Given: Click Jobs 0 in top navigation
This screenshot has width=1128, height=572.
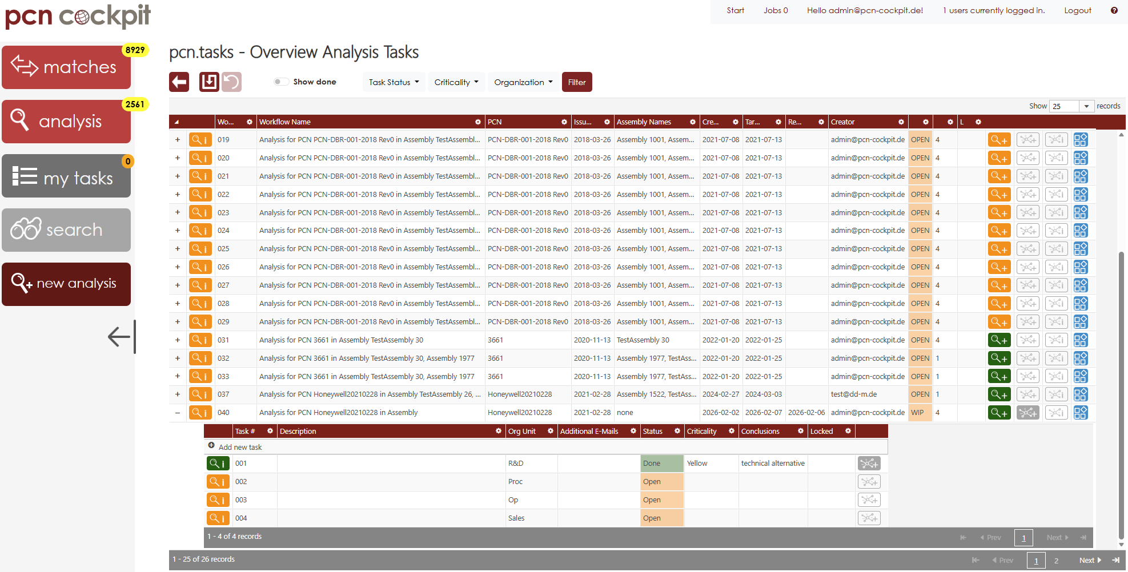Looking at the screenshot, I should point(776,10).
